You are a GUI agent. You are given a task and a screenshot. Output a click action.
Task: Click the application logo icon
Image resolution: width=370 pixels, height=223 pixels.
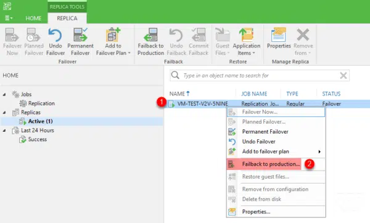pos(7,6)
